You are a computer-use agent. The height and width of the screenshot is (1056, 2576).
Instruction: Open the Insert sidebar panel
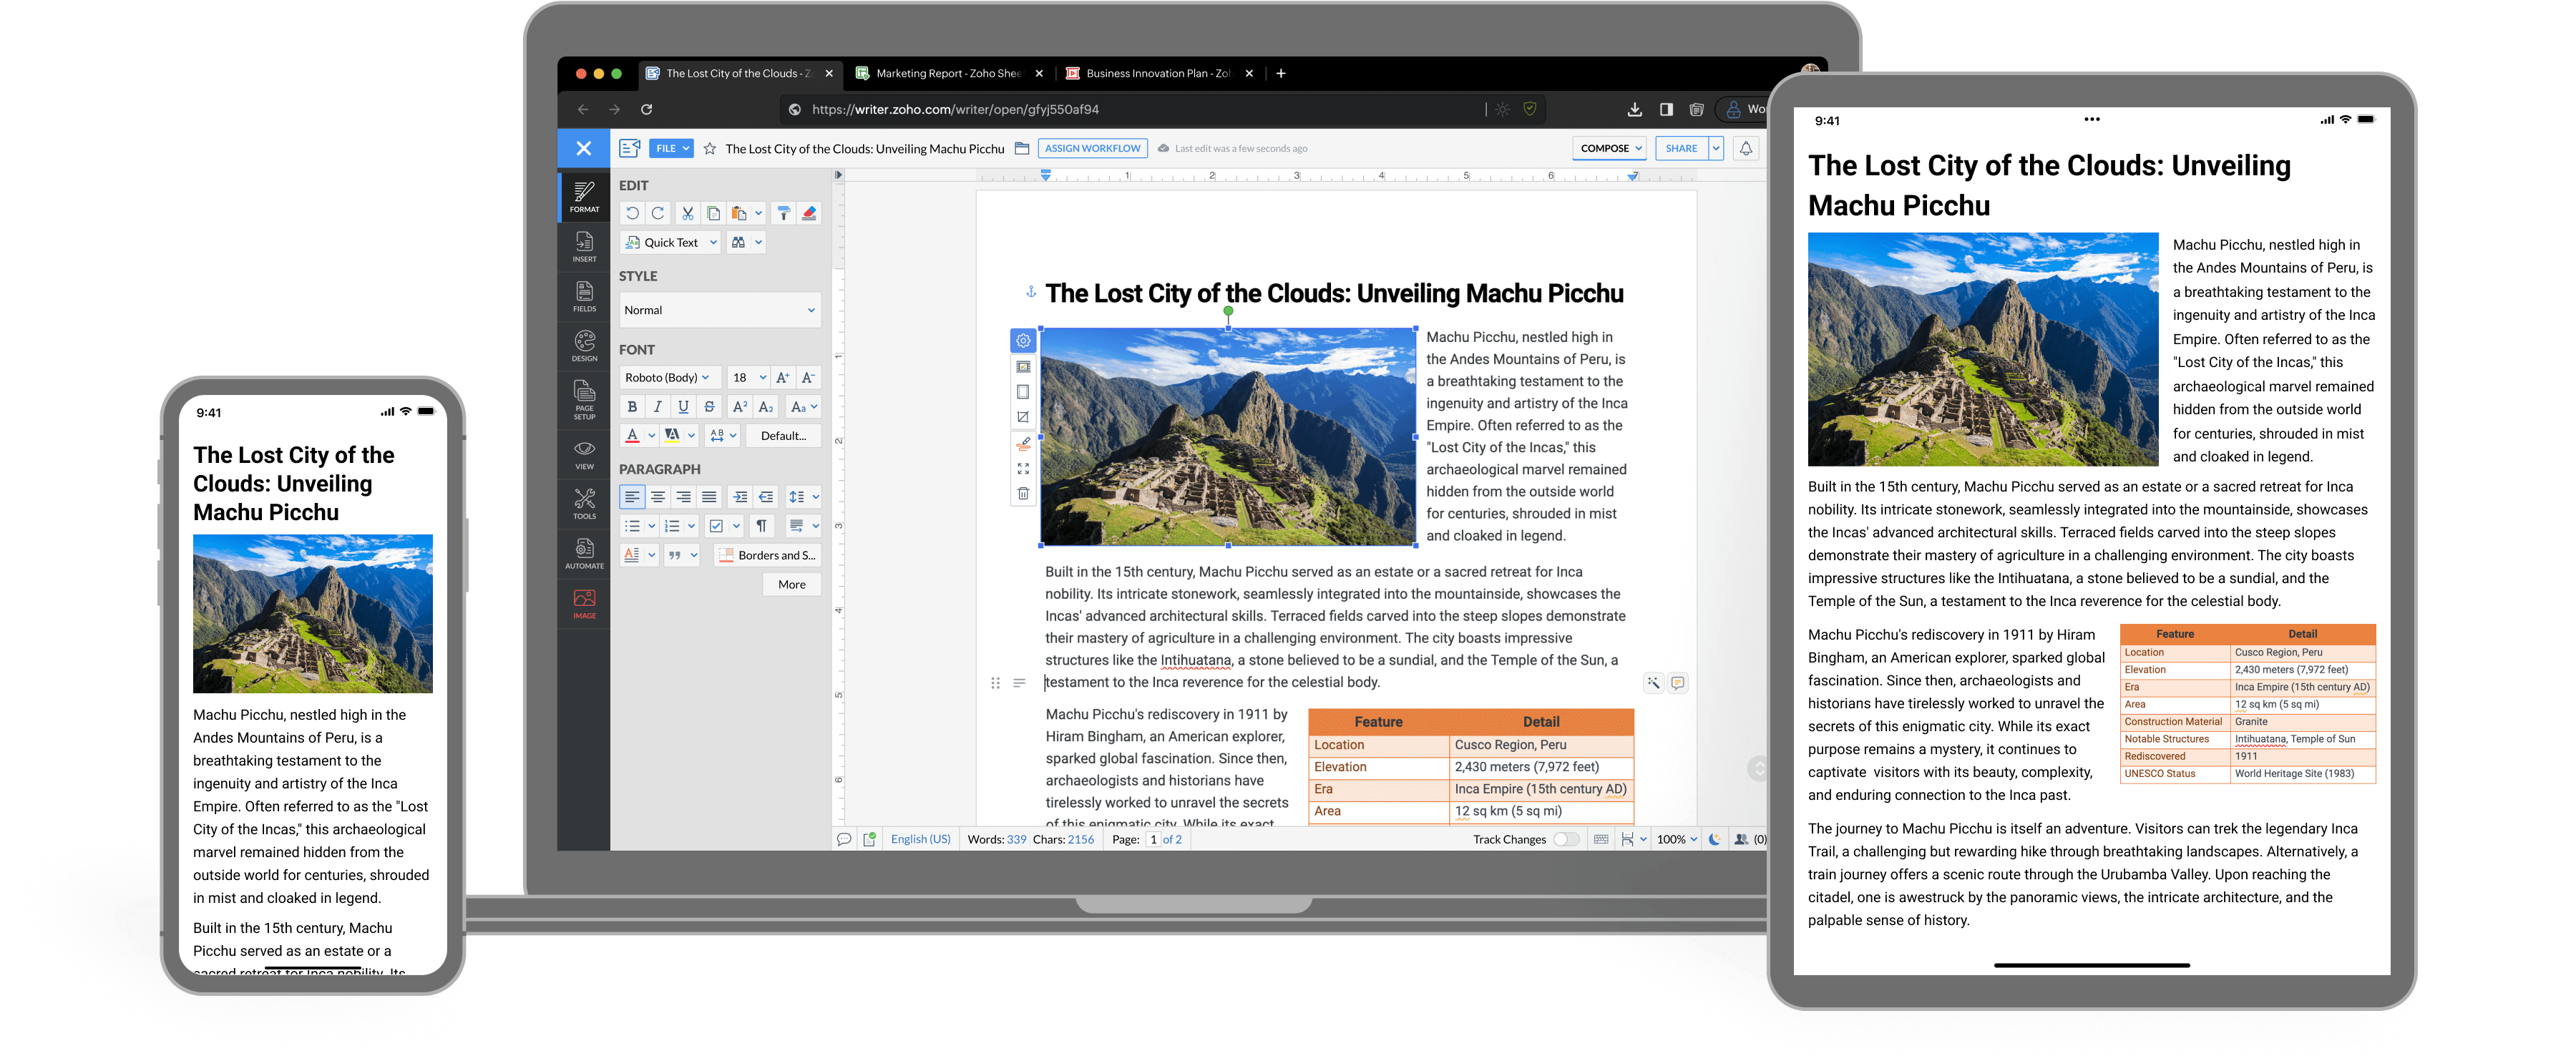pyautogui.click(x=584, y=246)
